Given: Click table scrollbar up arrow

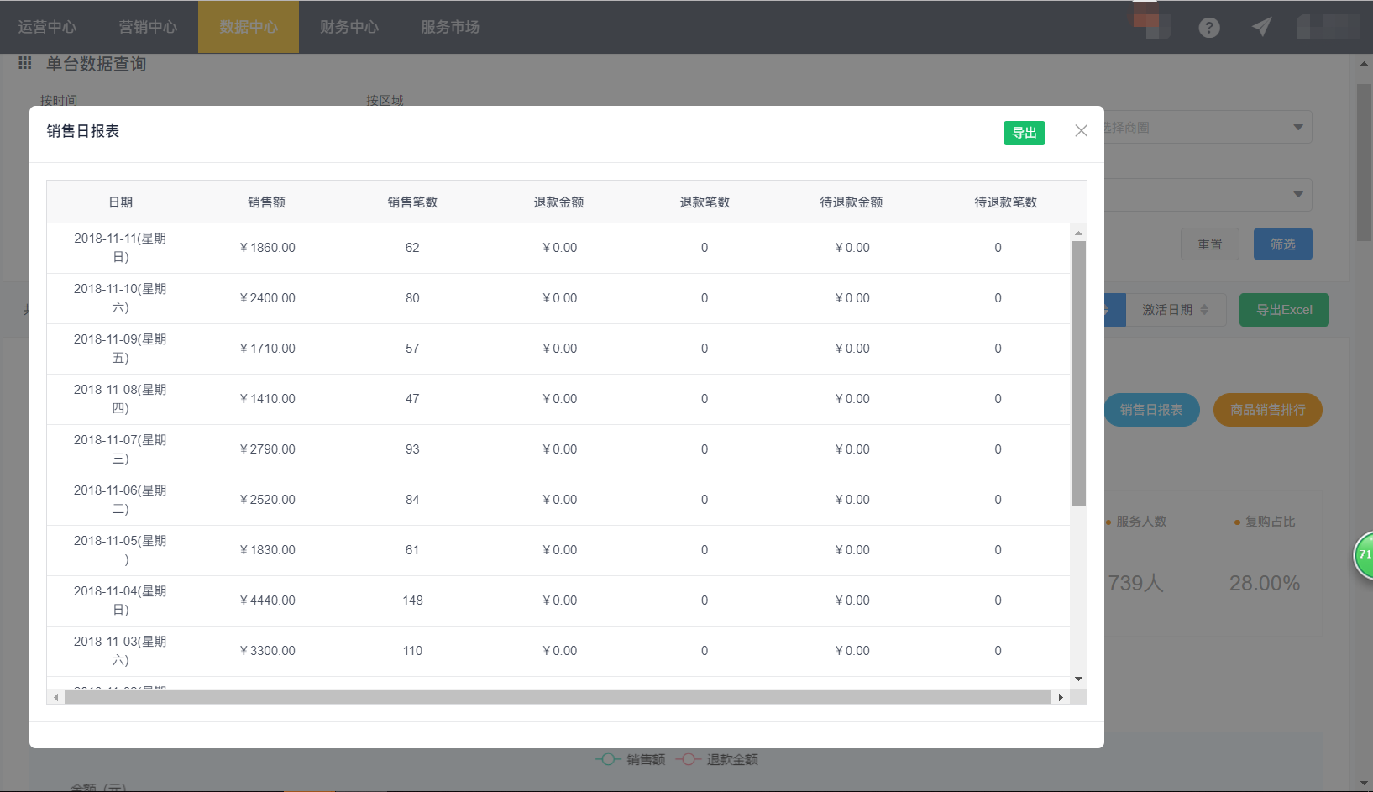Looking at the screenshot, I should click(1078, 233).
